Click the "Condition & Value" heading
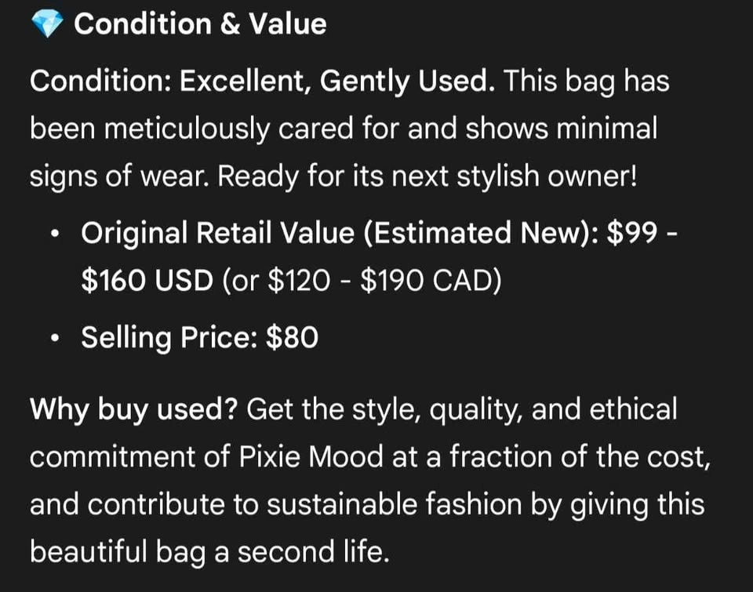 (x=200, y=24)
